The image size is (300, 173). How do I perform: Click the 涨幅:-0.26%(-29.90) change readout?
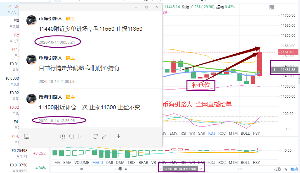tap(198, 7)
